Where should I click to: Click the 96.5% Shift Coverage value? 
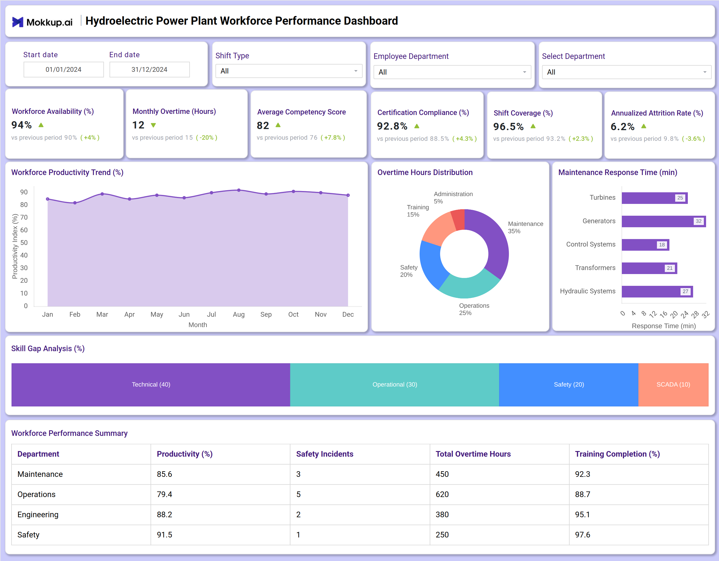(508, 126)
